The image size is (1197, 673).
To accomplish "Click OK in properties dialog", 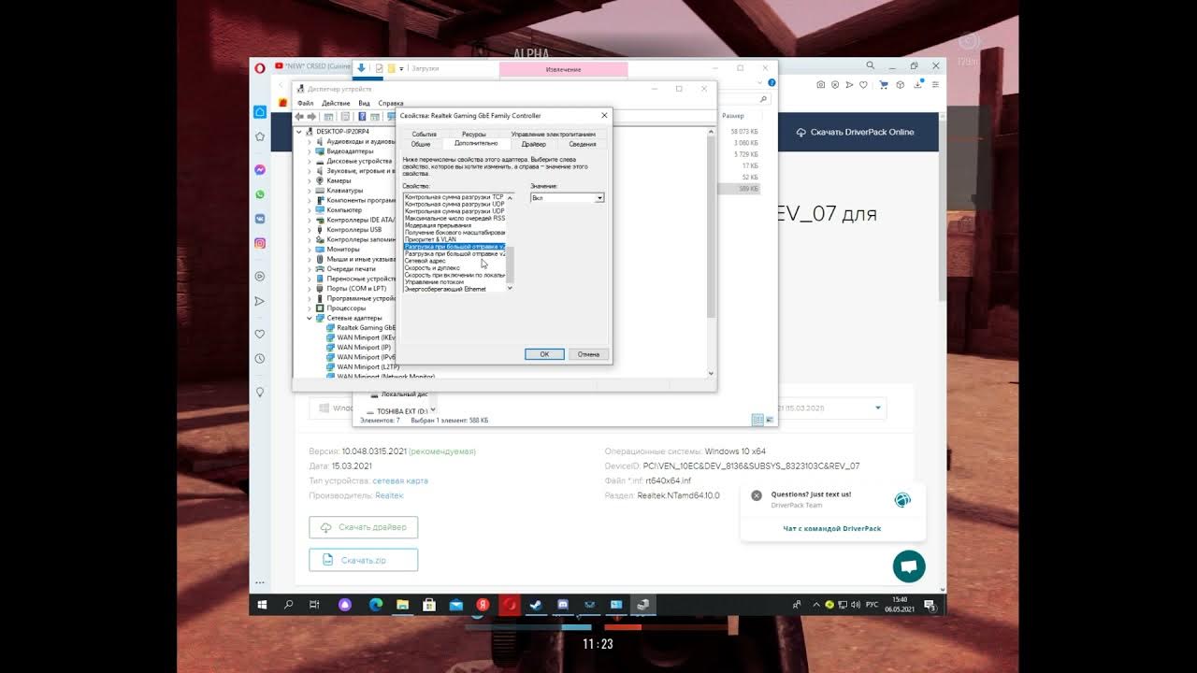I will tap(544, 354).
